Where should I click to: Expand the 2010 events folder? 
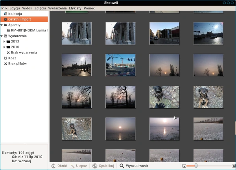tap(4, 47)
